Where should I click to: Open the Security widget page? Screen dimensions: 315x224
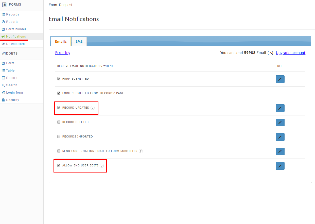tap(13, 100)
